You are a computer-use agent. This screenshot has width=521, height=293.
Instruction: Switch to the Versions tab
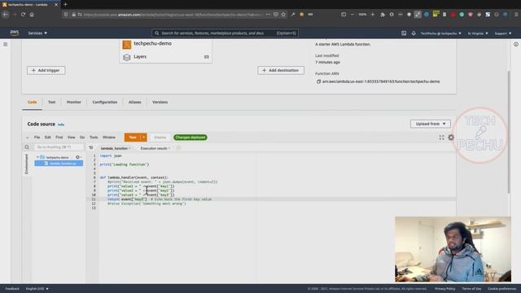[x=160, y=103]
